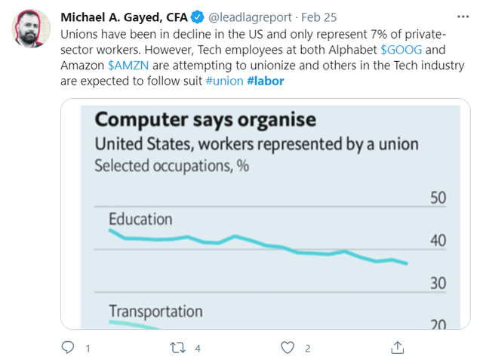The height and width of the screenshot is (363, 483).
Task: Open the $GOOG cashtag link
Action: tap(401, 50)
